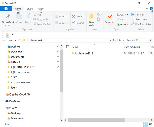
Task: Click Edit in the Open group
Action: point(121,20)
